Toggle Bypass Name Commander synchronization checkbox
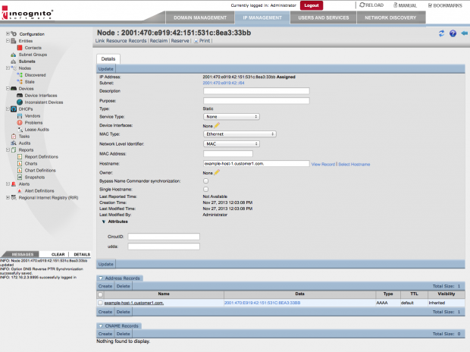Viewport: 470px width, 352px height. click(205, 181)
